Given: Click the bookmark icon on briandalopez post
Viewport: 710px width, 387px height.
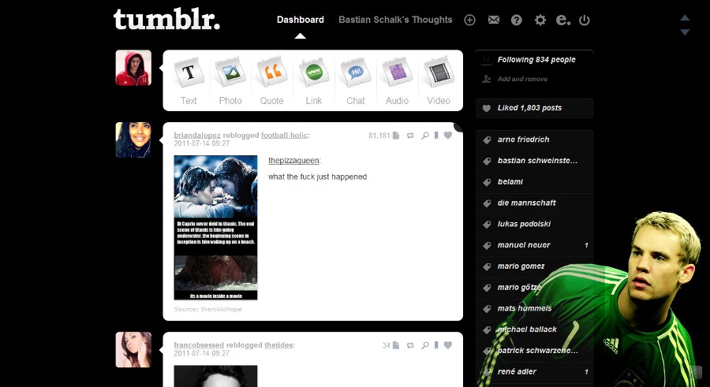Looking at the screenshot, I should pyautogui.click(x=436, y=136).
